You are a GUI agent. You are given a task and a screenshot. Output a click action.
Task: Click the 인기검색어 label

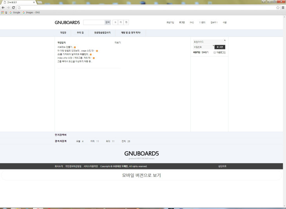[x=61, y=135]
